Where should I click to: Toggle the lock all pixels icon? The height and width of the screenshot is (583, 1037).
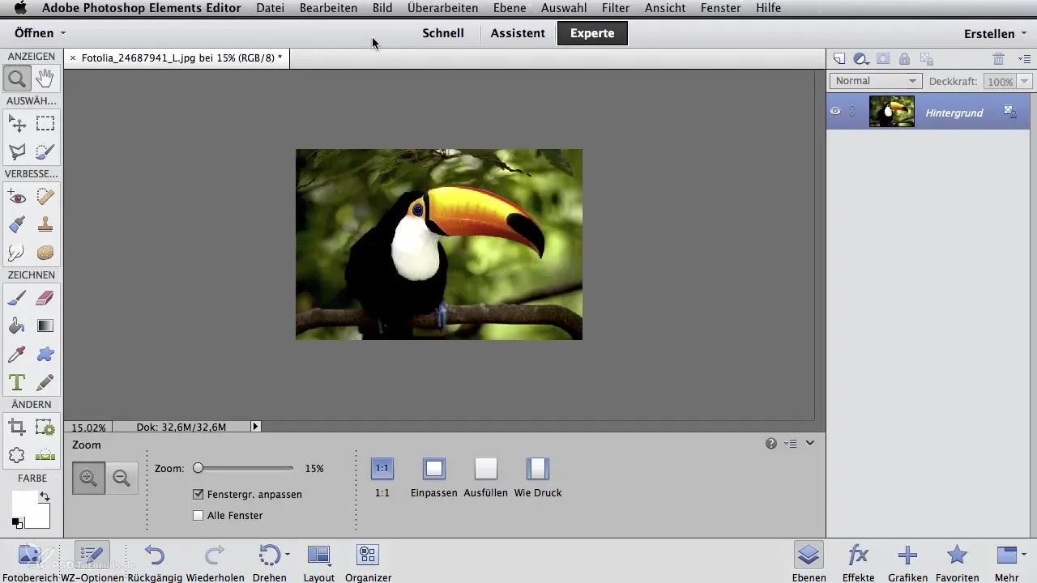904,58
